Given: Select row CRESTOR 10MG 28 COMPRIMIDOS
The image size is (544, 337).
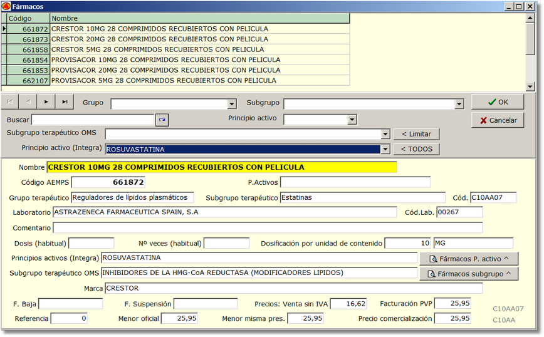Looking at the screenshot, I should click(x=200, y=29).
